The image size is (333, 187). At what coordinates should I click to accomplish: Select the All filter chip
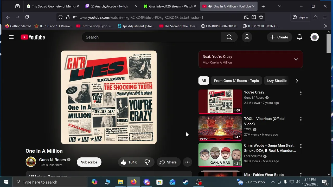pos(203,81)
